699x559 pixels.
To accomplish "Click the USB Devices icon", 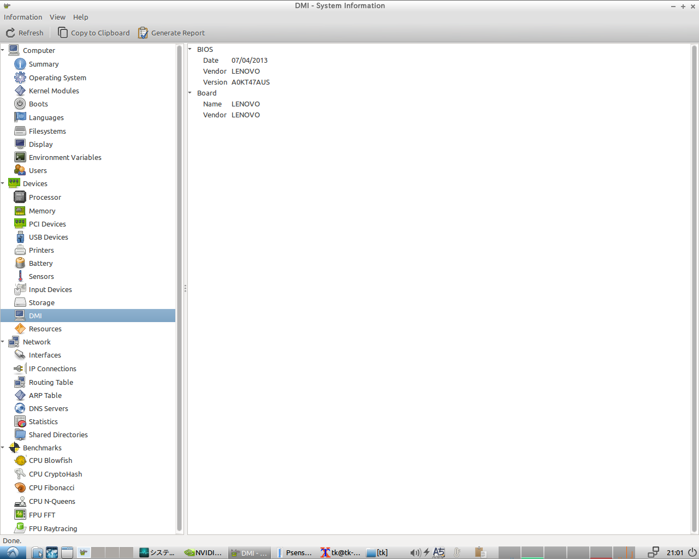I will (x=20, y=237).
